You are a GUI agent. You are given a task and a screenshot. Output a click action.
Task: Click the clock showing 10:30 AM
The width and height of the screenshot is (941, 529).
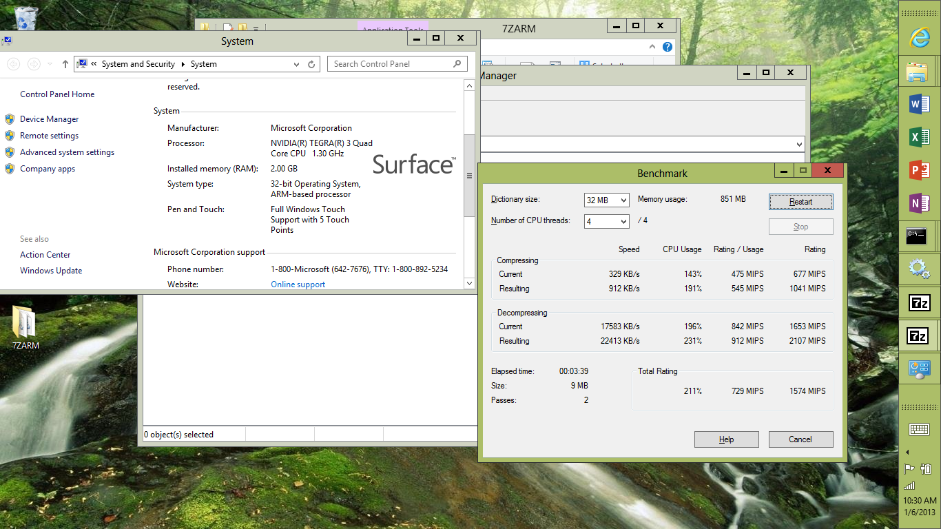click(920, 501)
